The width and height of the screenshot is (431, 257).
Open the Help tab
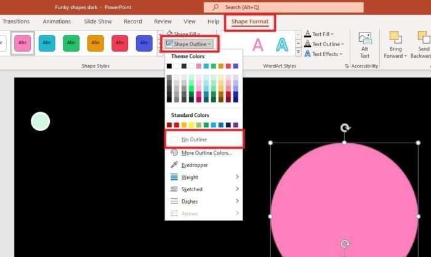tap(213, 22)
